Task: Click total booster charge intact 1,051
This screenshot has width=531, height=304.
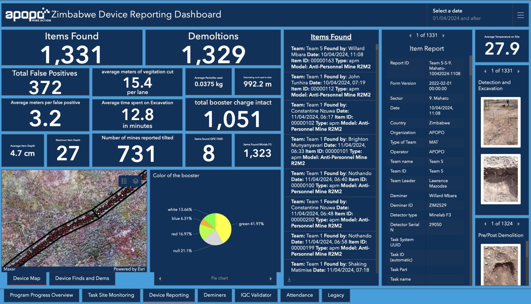Action: [233, 114]
